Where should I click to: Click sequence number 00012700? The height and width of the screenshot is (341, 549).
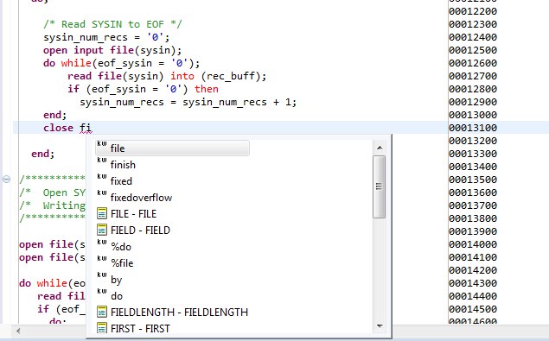473,76
